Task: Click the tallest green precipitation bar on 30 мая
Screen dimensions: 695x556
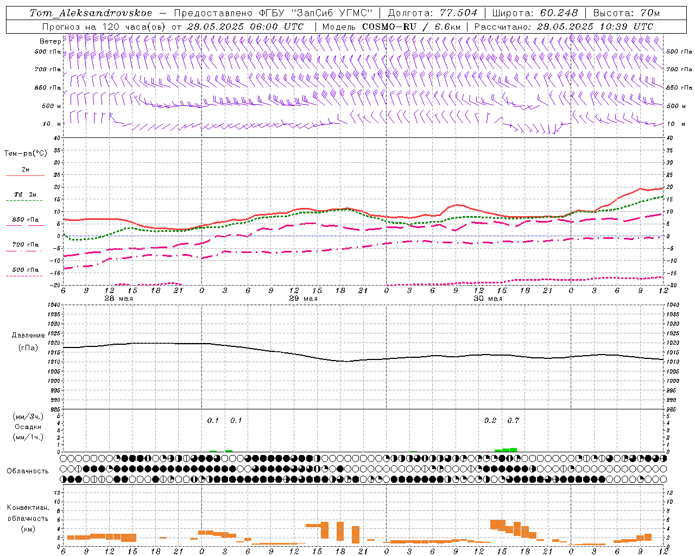Action: click(513, 450)
